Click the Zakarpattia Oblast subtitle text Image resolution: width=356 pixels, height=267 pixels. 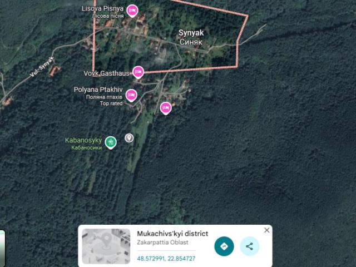point(162,243)
